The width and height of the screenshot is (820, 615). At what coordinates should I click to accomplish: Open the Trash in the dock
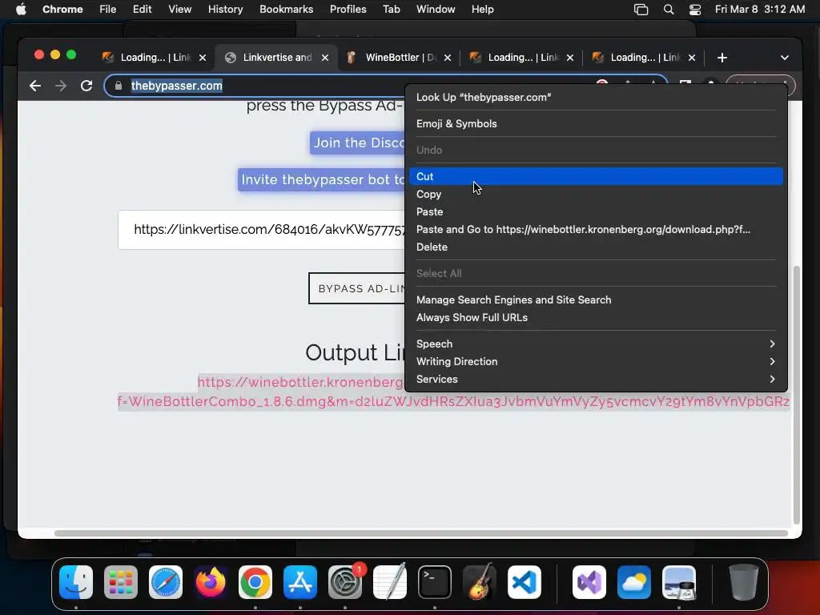[744, 582]
